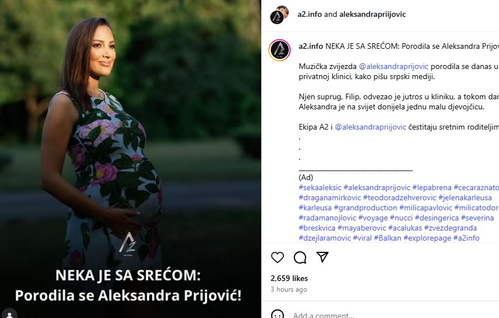Viewport: 499px width, 318px height.
Task: Open comments via speech bubble icon
Action: pos(300,257)
